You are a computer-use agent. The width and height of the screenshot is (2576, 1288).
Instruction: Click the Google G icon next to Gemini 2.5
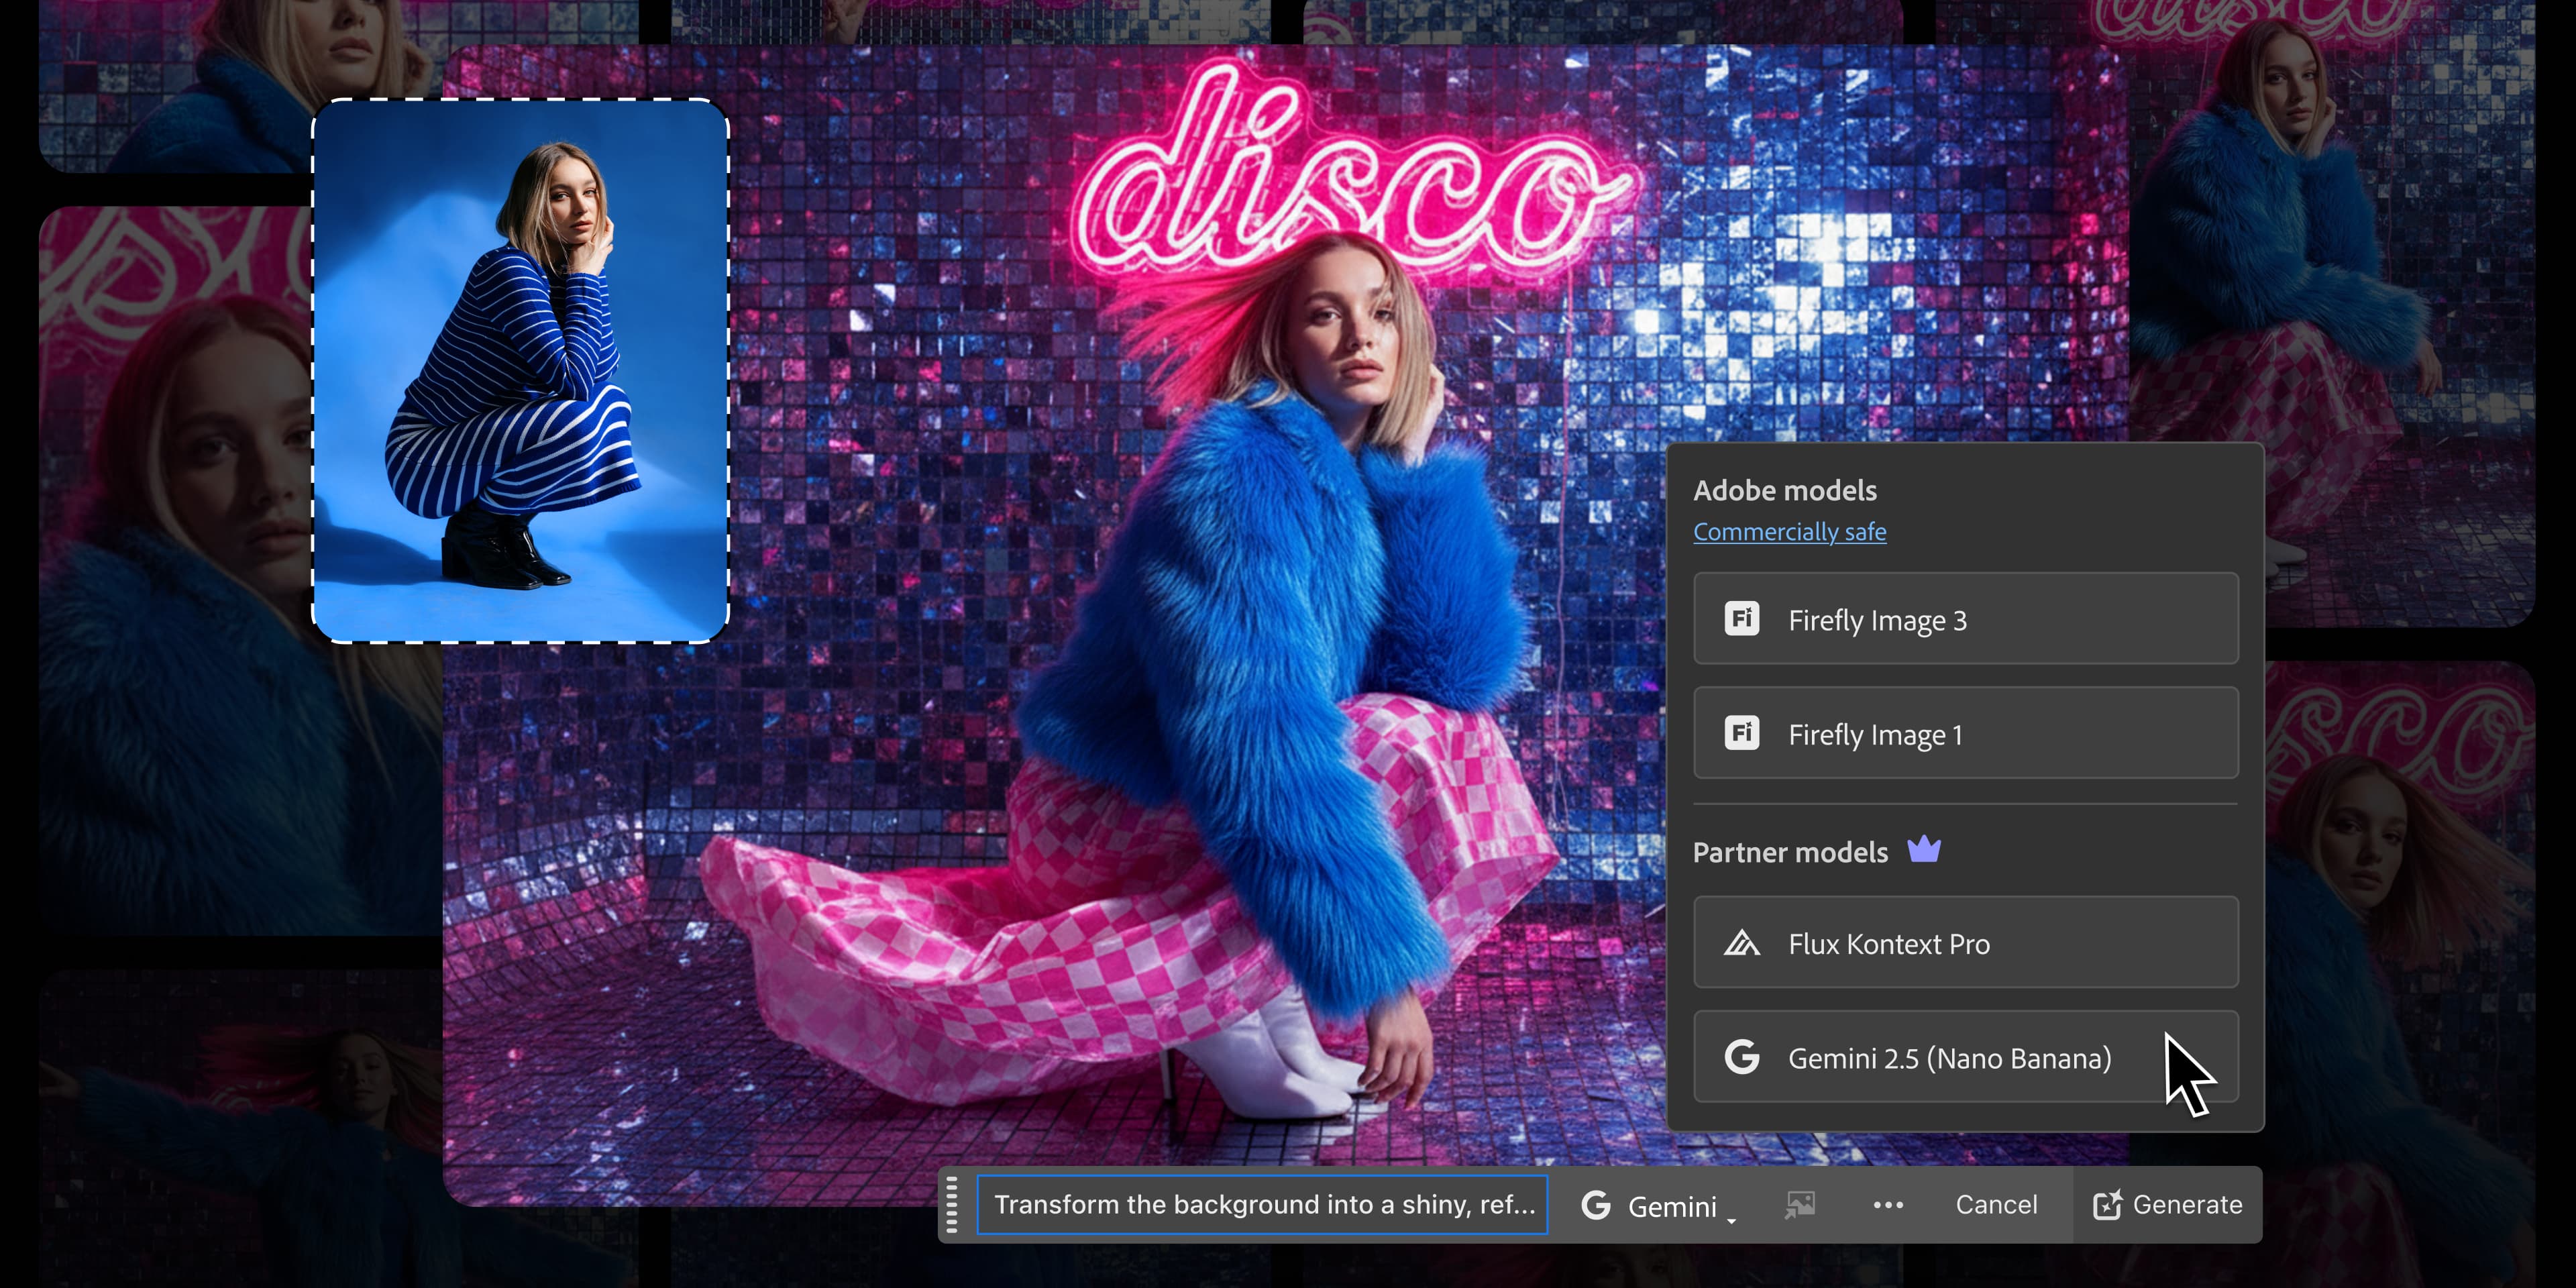(x=1742, y=1058)
